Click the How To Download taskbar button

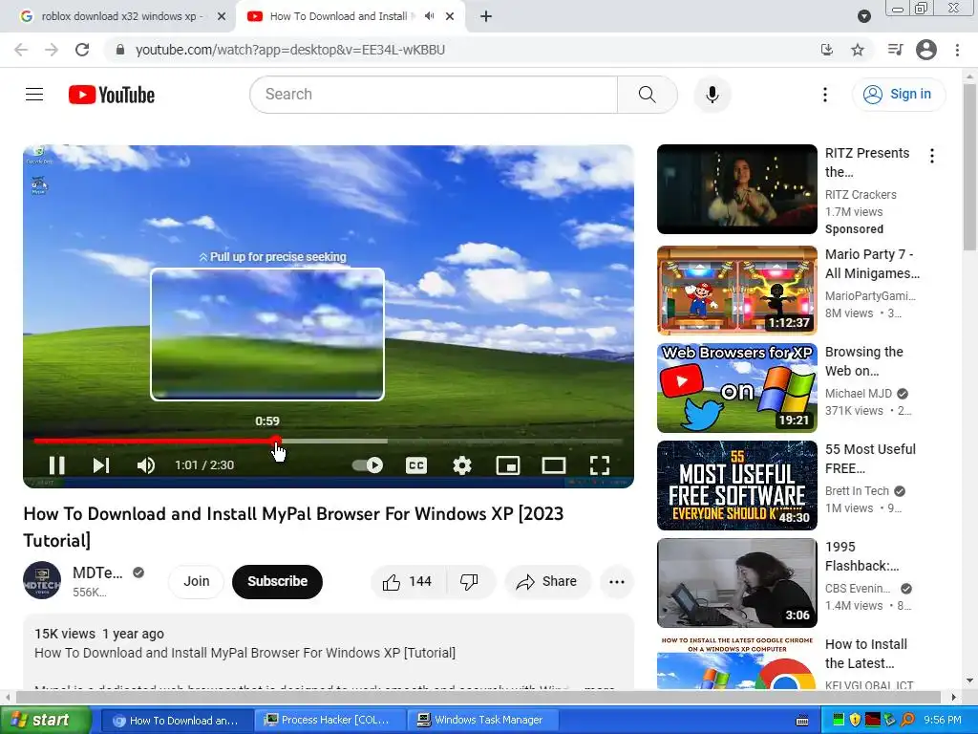[x=177, y=720]
